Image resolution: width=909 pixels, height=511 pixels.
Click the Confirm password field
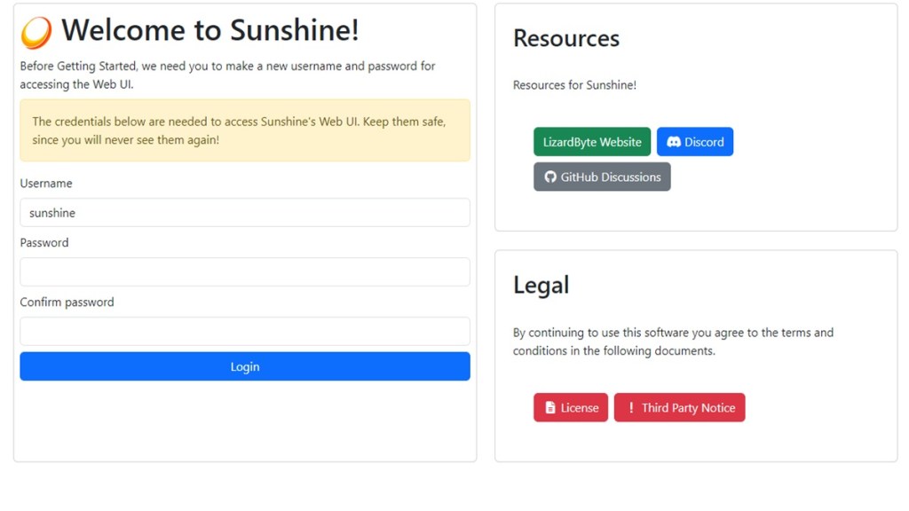[245, 331]
